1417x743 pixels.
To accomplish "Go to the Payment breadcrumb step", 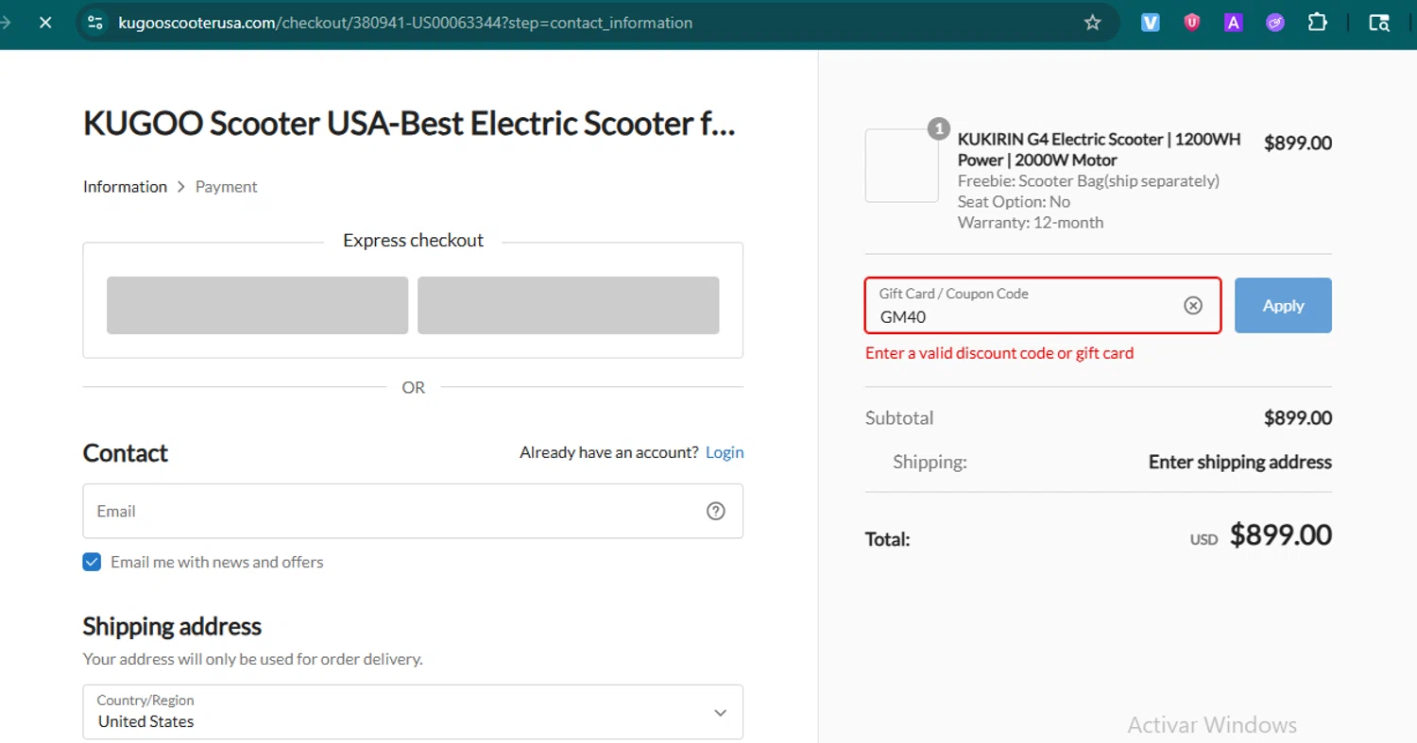I will tap(227, 187).
